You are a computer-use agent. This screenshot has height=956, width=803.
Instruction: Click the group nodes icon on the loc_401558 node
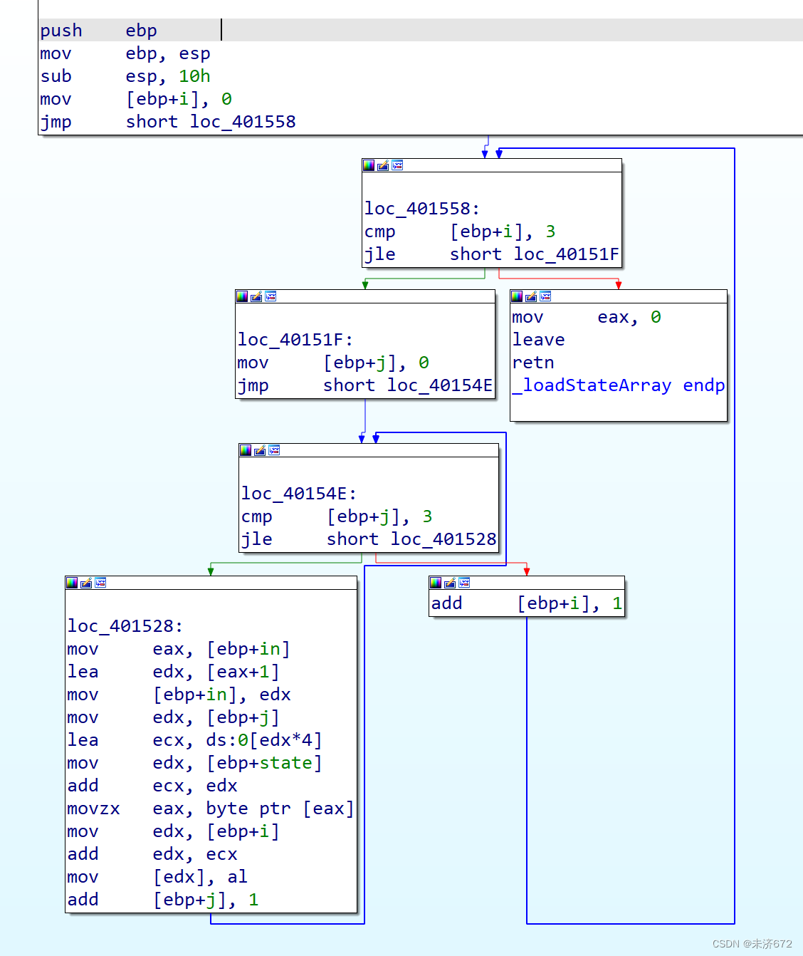pyautogui.click(x=397, y=165)
